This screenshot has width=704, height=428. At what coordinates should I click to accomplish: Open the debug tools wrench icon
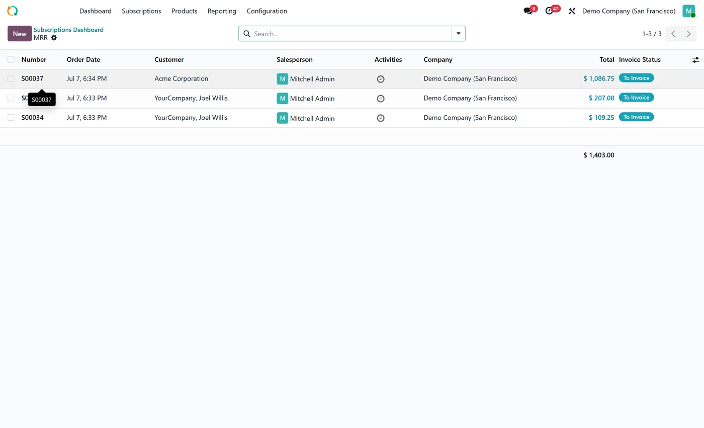pos(572,11)
